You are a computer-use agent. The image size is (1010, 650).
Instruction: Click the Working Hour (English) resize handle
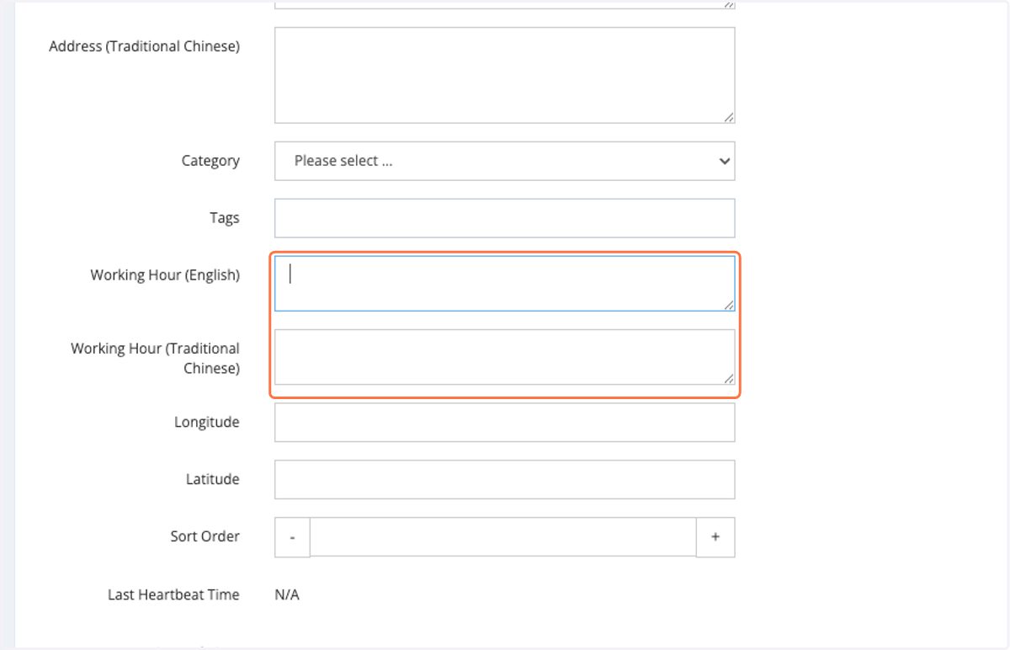[729, 306]
